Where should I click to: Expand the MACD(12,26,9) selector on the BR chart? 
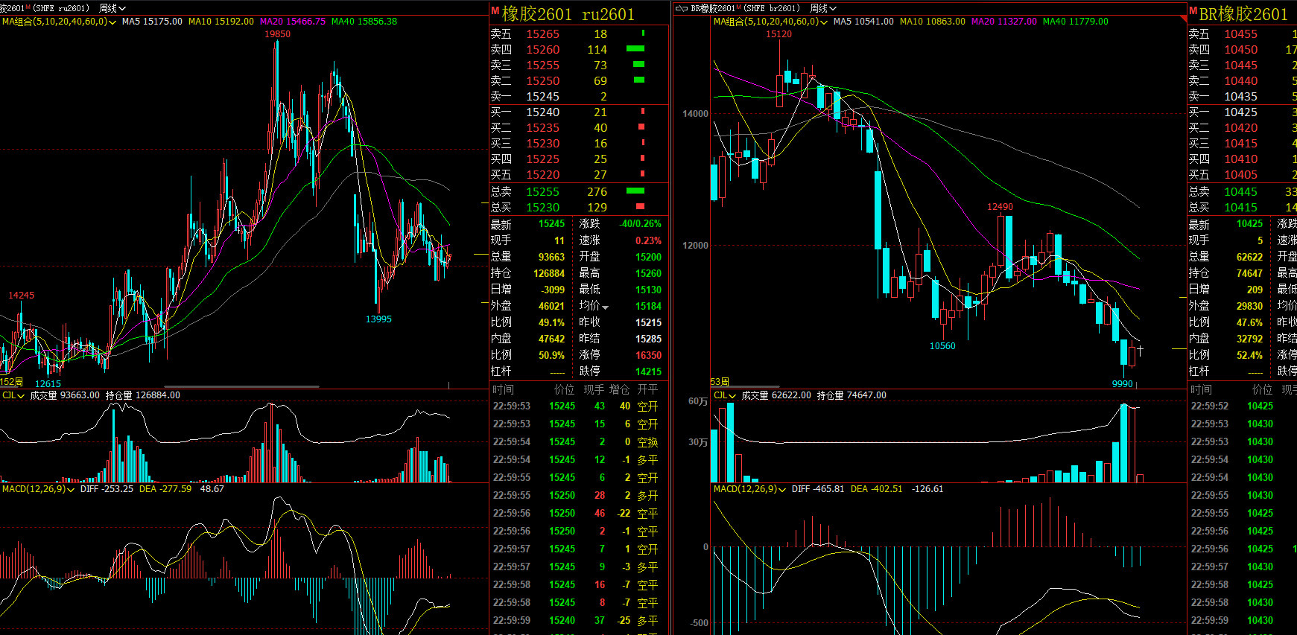782,489
